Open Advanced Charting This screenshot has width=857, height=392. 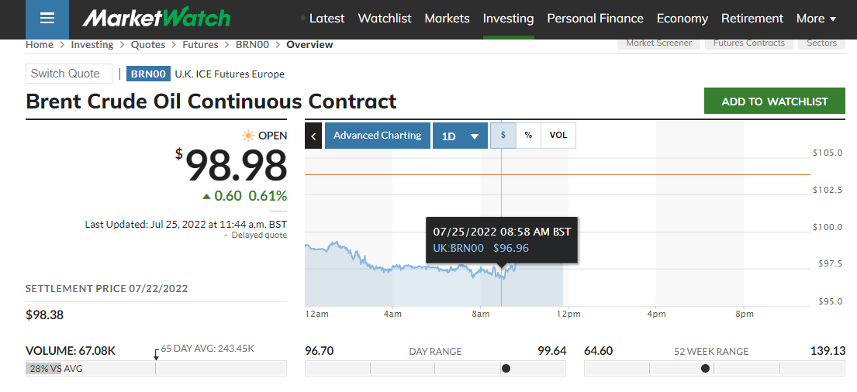(378, 136)
